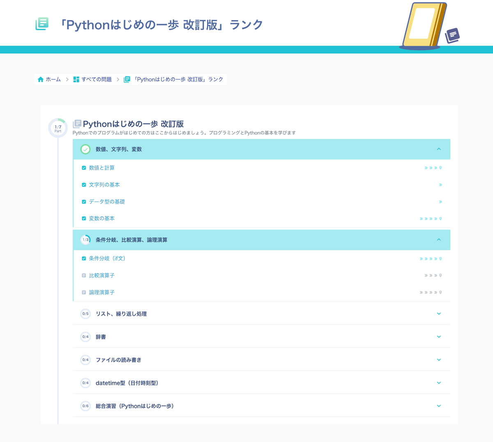Click the 0/5 progress badge for リスト、繰り返し処理
The image size is (493, 442).
point(85,314)
